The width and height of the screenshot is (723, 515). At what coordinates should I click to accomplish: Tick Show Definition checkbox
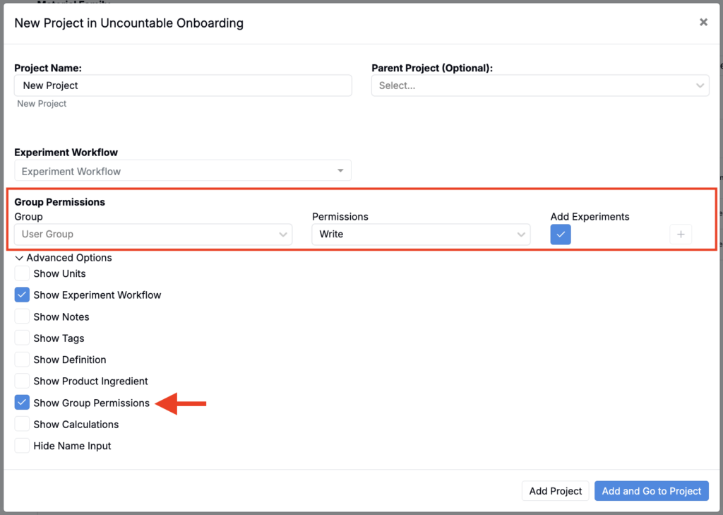click(x=23, y=360)
